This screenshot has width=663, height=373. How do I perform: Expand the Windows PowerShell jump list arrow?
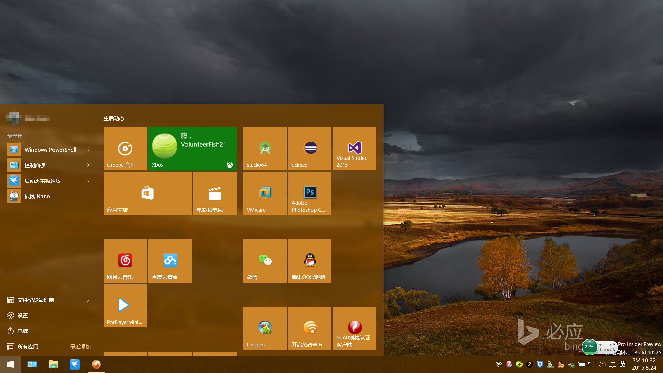88,150
